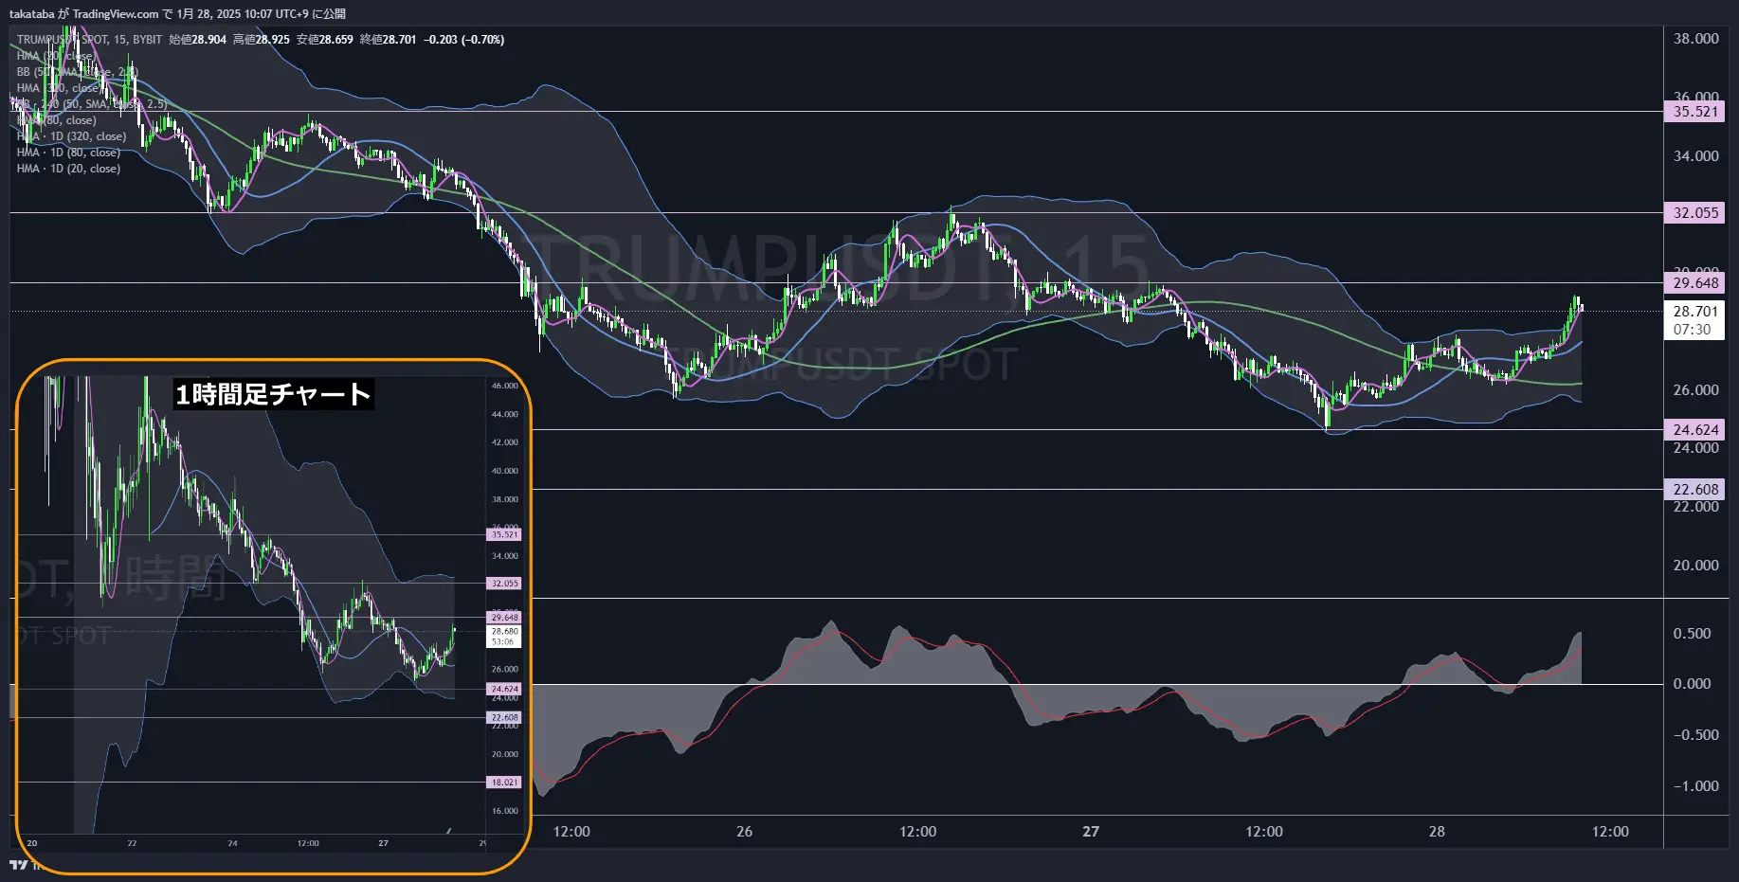Select the TRUMPUSDT SPOT, 15, BYBIT symbol title
This screenshot has height=882, width=1739.
point(89,40)
